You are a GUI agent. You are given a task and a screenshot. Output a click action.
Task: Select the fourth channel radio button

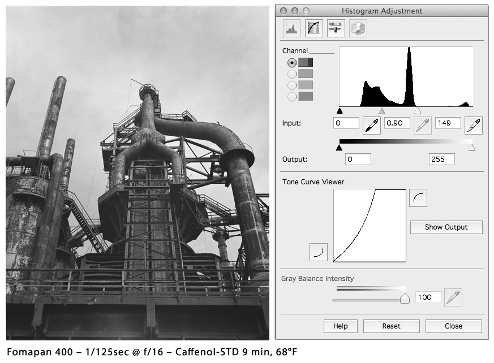coord(292,97)
